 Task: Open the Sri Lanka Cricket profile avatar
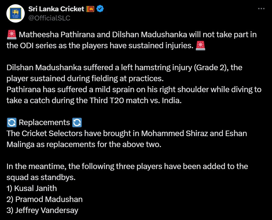(16, 14)
